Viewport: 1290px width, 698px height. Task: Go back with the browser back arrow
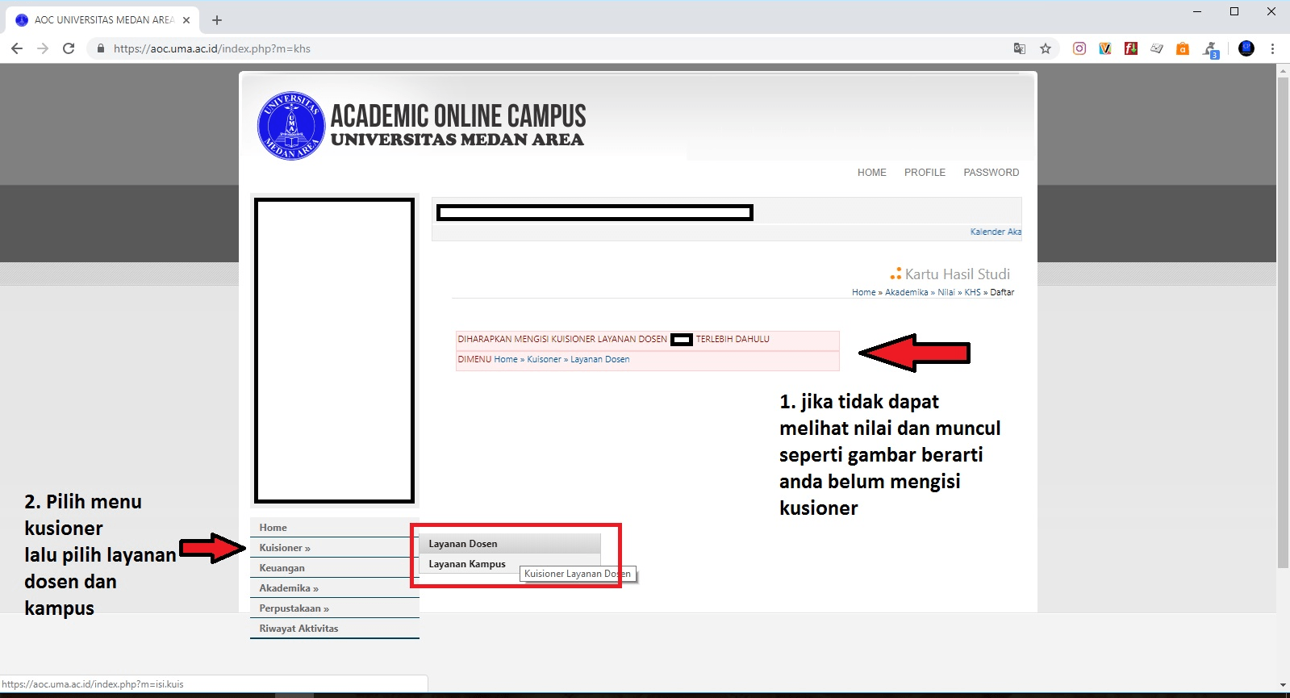click(x=17, y=48)
